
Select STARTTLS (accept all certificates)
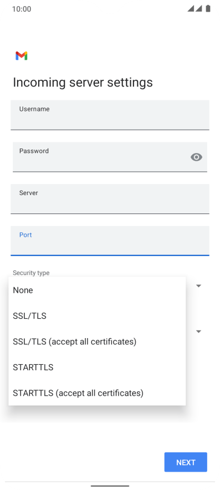coord(97,392)
